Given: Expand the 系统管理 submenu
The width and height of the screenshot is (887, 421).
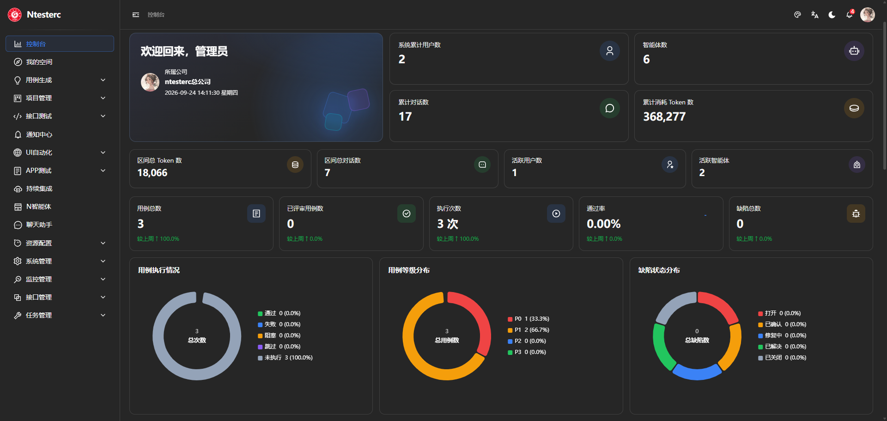Looking at the screenshot, I should (x=60, y=261).
